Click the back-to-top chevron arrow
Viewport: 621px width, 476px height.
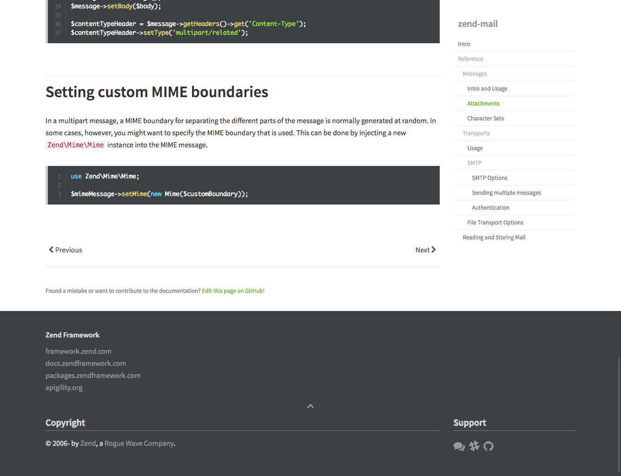(x=310, y=406)
